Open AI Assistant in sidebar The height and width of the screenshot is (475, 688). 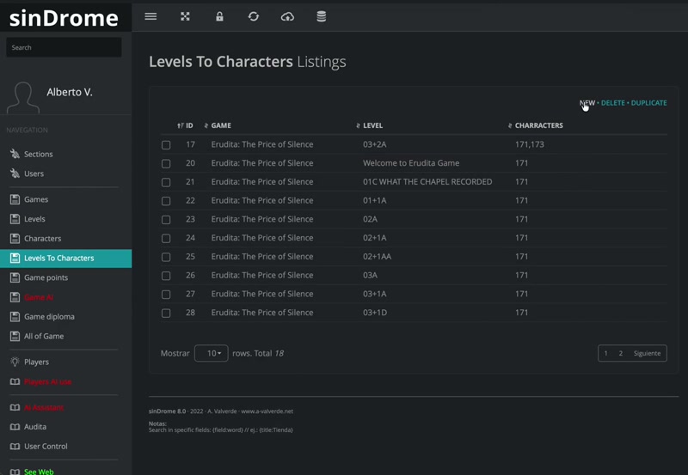point(44,407)
